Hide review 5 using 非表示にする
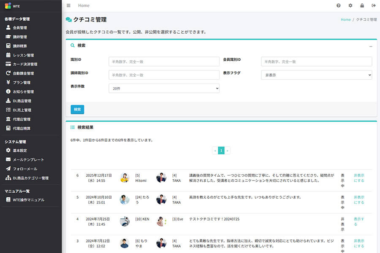The width and height of the screenshot is (380, 253). [358, 199]
